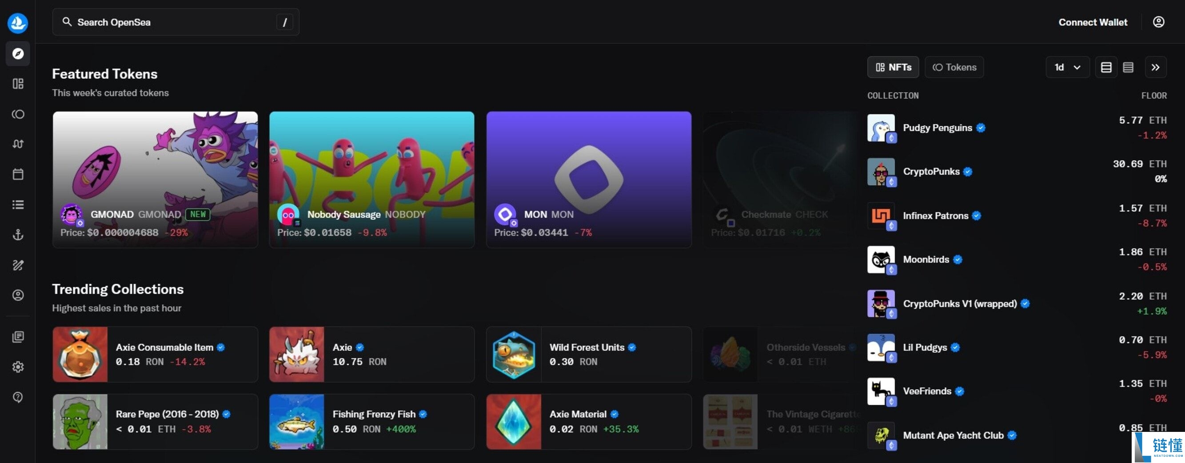Select the CryptoPunks V1 (wrapped) name
1185x463 pixels.
pyautogui.click(x=960, y=304)
